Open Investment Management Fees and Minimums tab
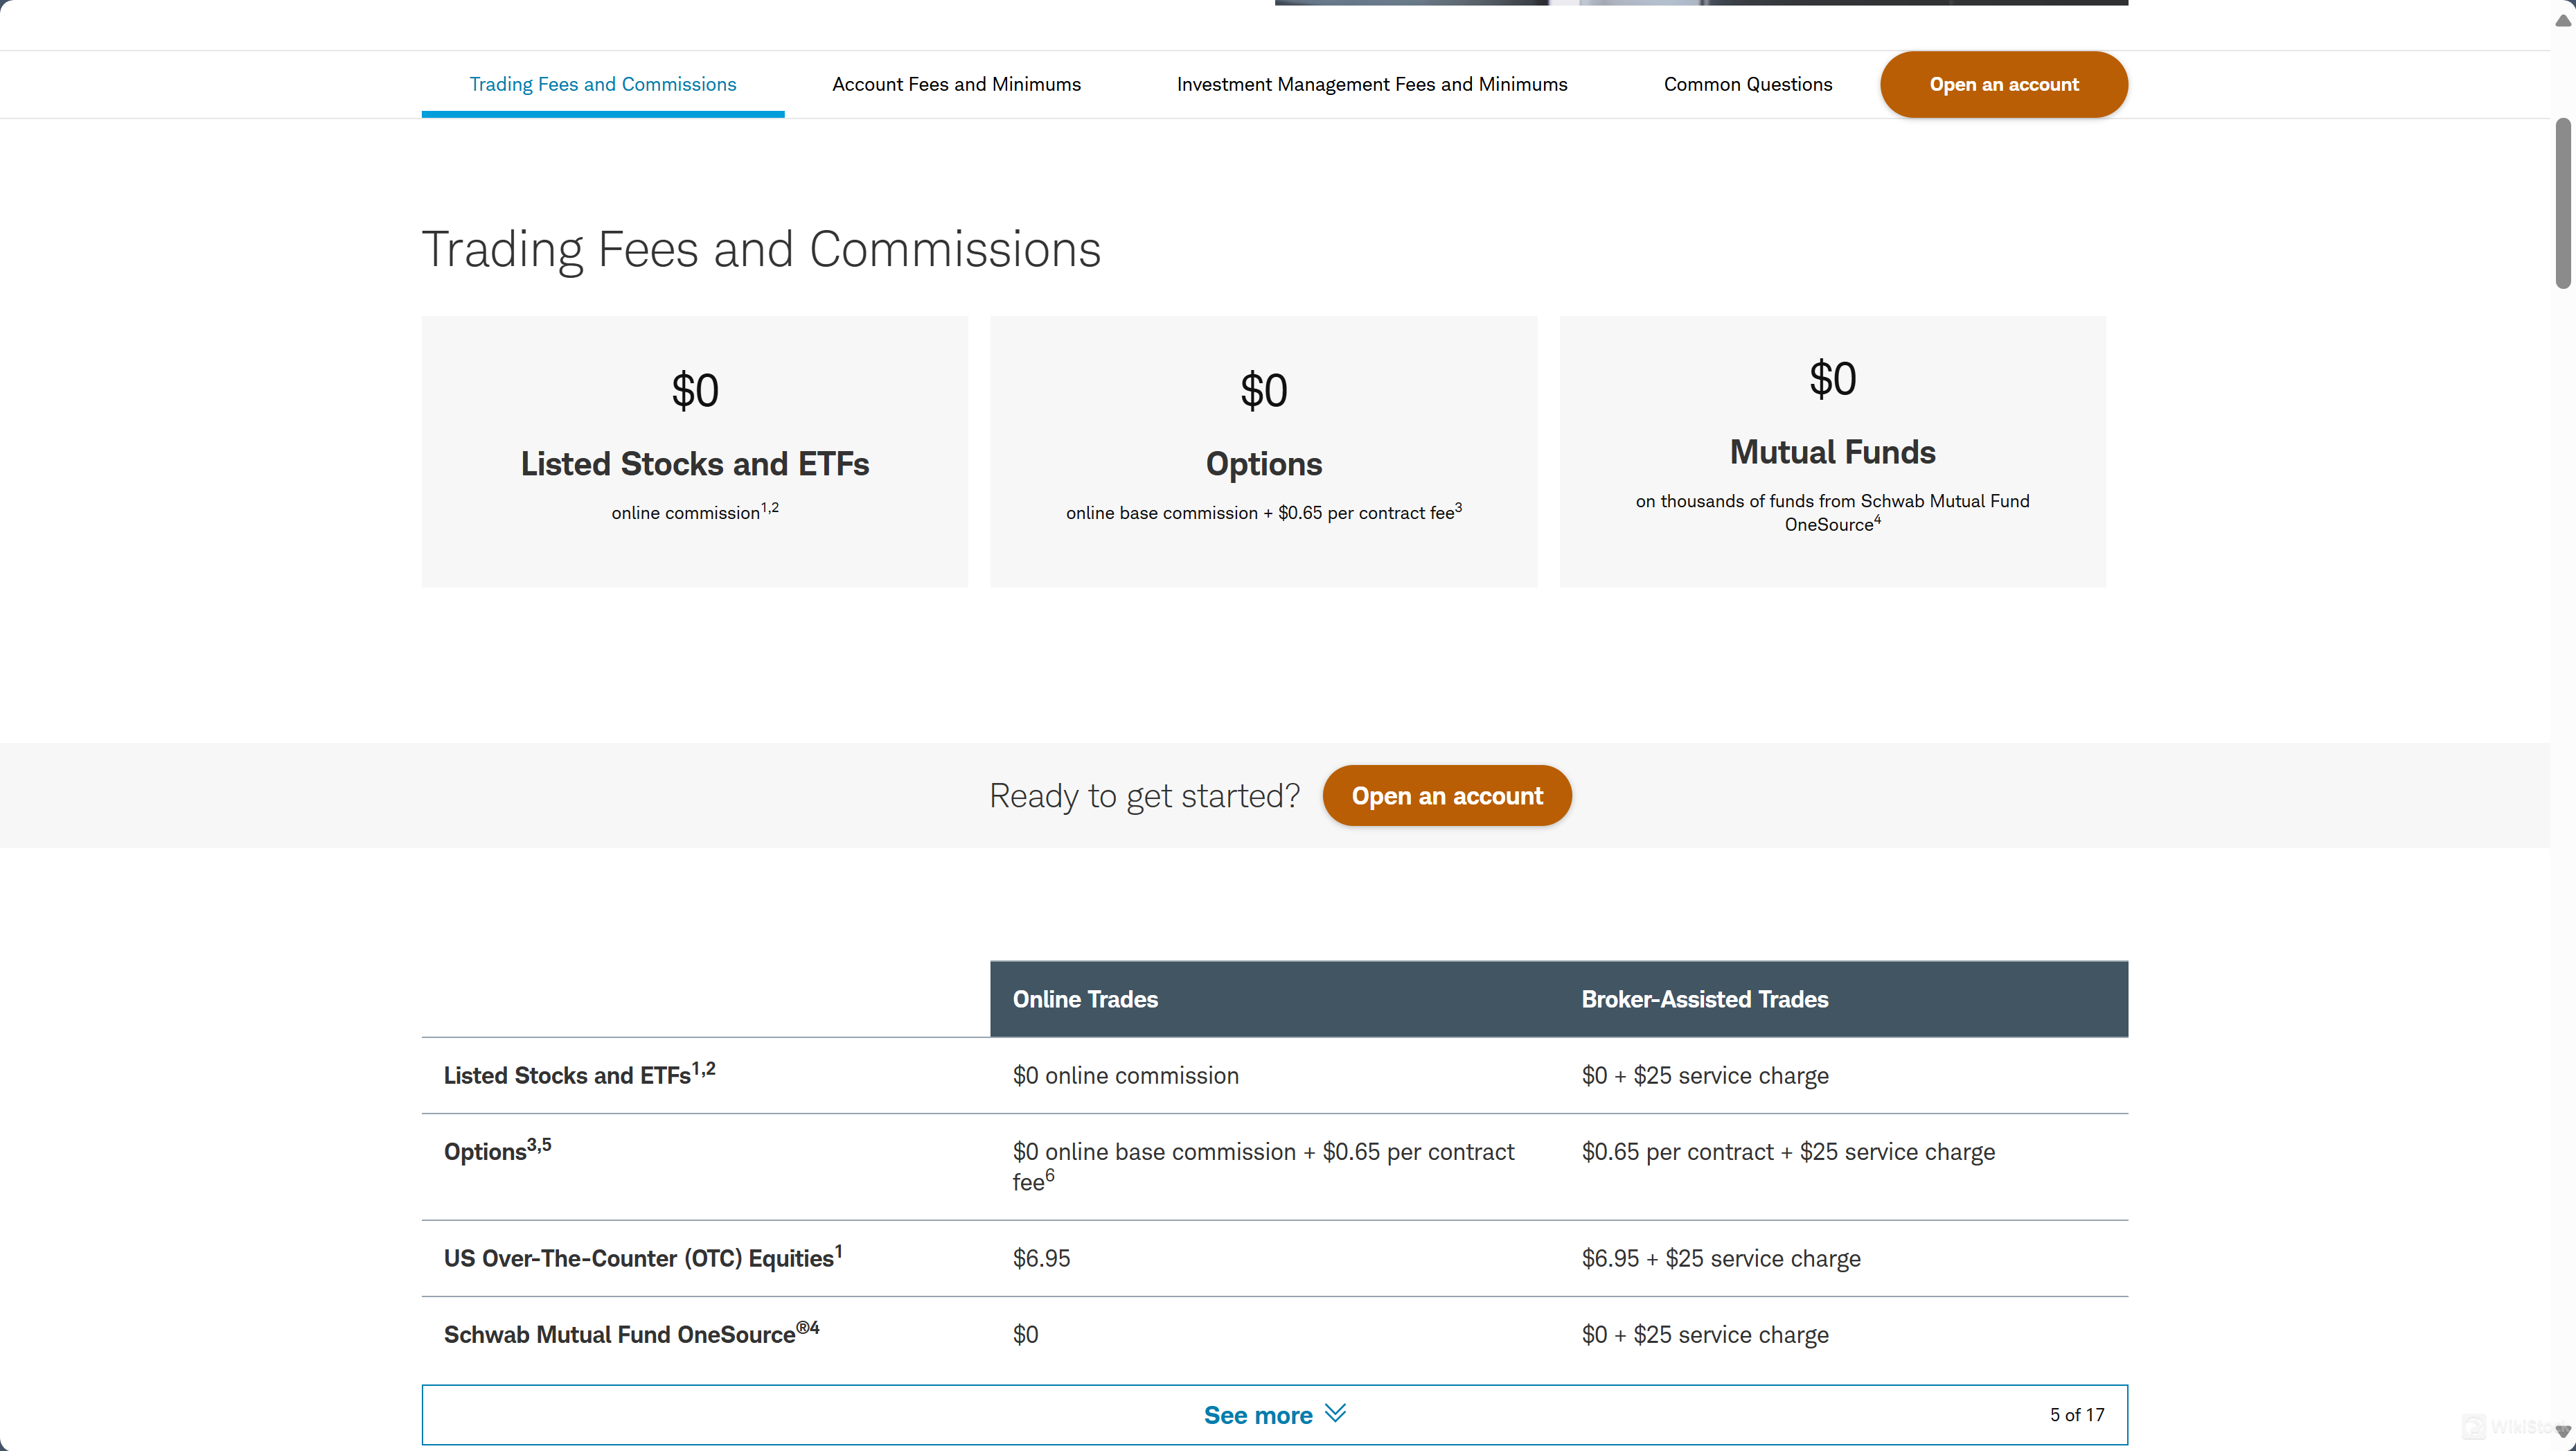This screenshot has height=1451, width=2576. tap(1371, 84)
